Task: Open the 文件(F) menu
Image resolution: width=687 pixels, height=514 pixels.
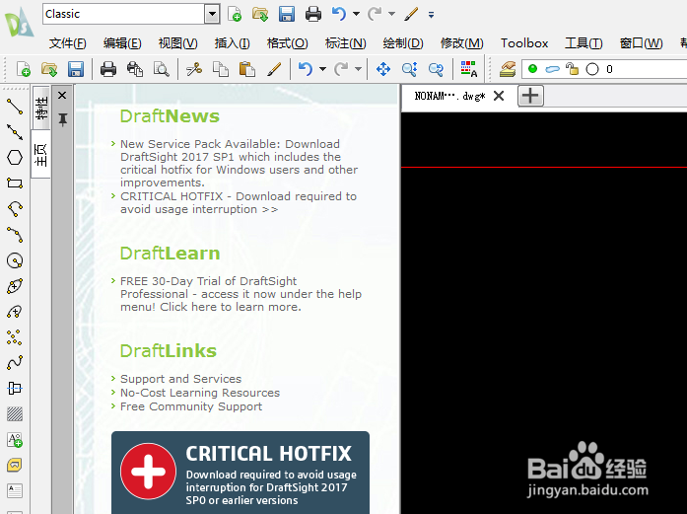Action: 67,43
